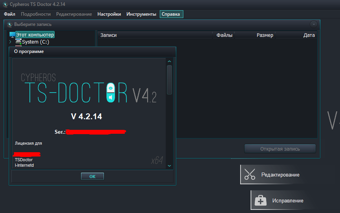Viewport: 340px width, 213px height.
Task: Click the I-Internetd text line
Action: click(x=24, y=165)
